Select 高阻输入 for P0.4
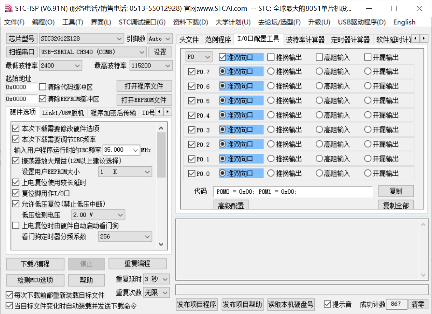 (319, 115)
